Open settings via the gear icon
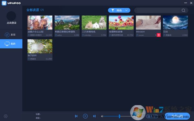194x121 pixels. click(5, 116)
